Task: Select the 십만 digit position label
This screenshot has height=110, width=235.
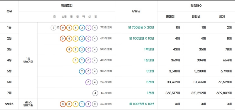Action: [x=64, y=17]
